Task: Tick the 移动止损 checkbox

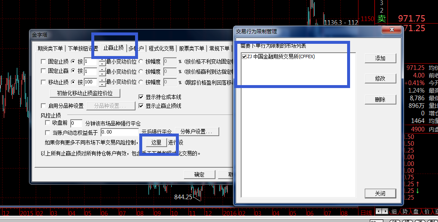Action: (x=43, y=82)
